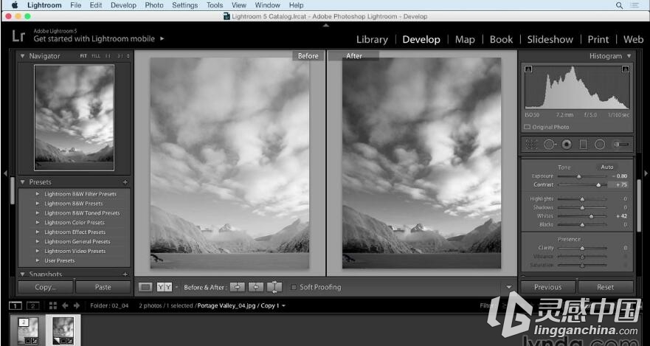Viewport: 650px width, 346px height.
Task: Open the filmstrip source path dropdown
Action: pyautogui.click(x=283, y=306)
